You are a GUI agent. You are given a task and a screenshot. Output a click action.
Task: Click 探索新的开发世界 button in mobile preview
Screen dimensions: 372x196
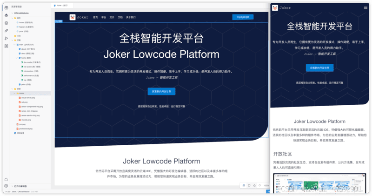[319, 68]
